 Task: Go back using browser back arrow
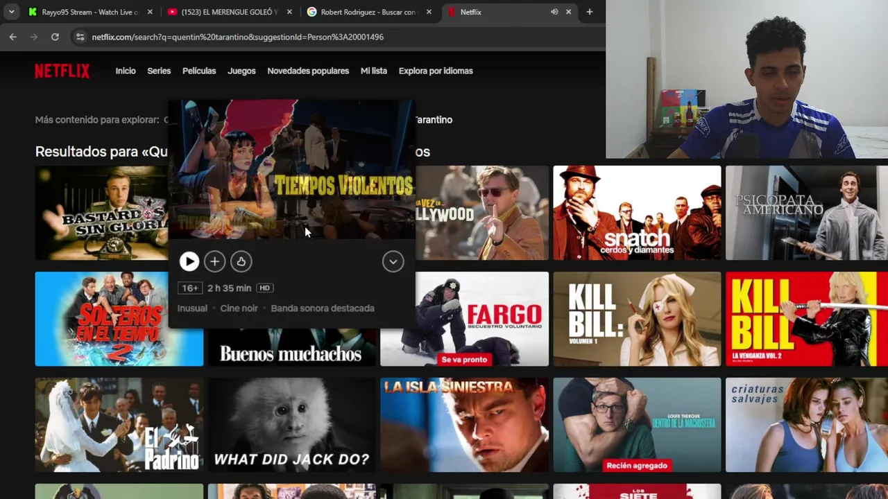(x=12, y=37)
